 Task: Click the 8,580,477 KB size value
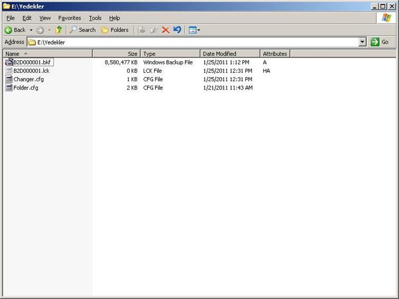pos(121,62)
